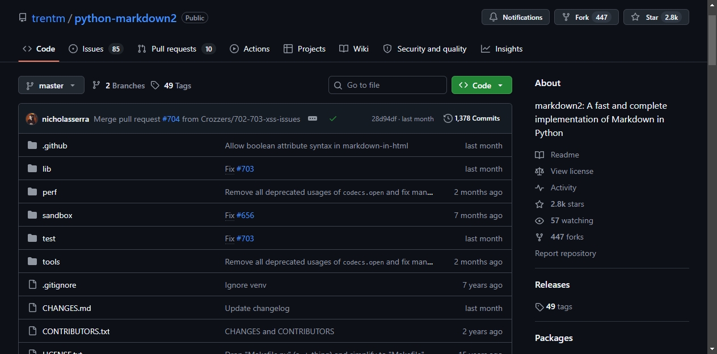Open the .gitignore file
Screen dimensions: 717x354
click(59, 285)
